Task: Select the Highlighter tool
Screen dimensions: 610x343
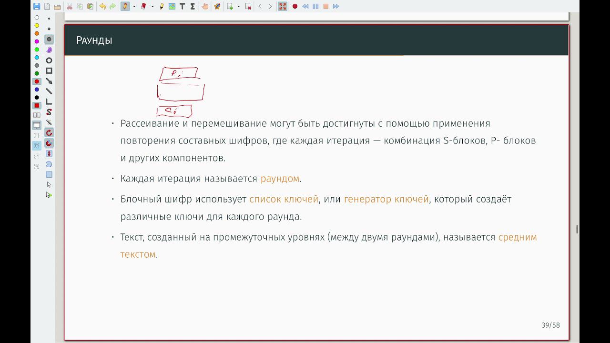Action: point(162,7)
